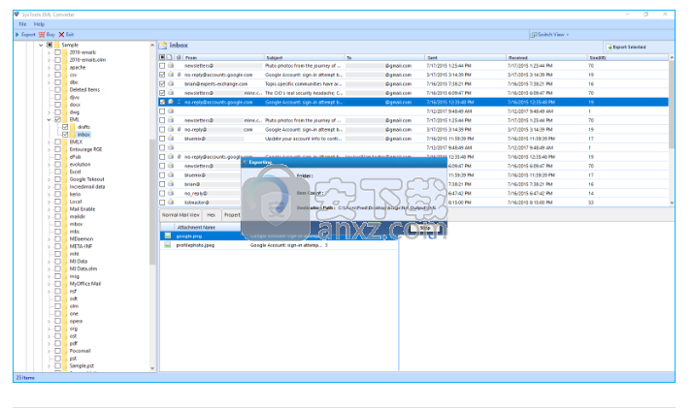This screenshot has width=693, height=408.
Task: Sort by the Received column header
Action: pyautogui.click(x=546, y=58)
